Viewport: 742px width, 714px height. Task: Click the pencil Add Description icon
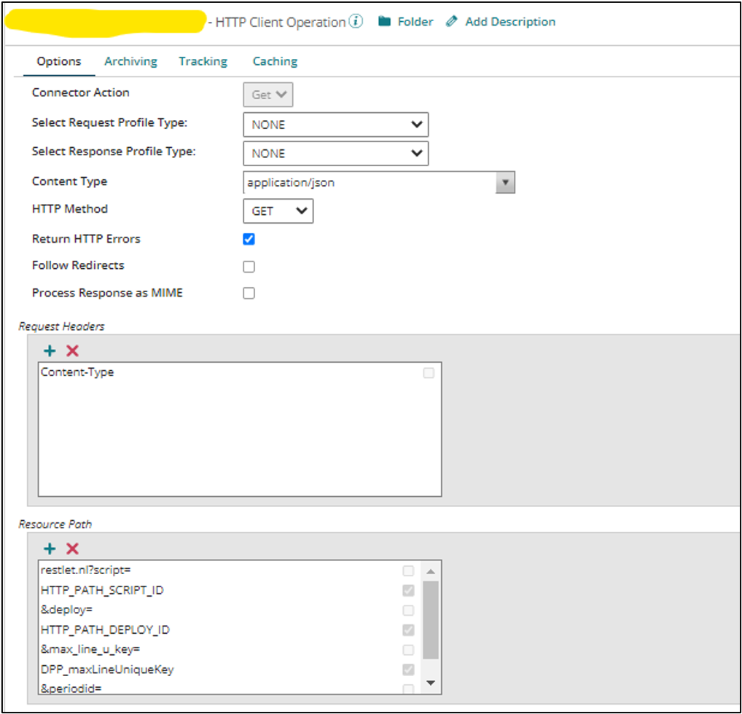point(452,22)
